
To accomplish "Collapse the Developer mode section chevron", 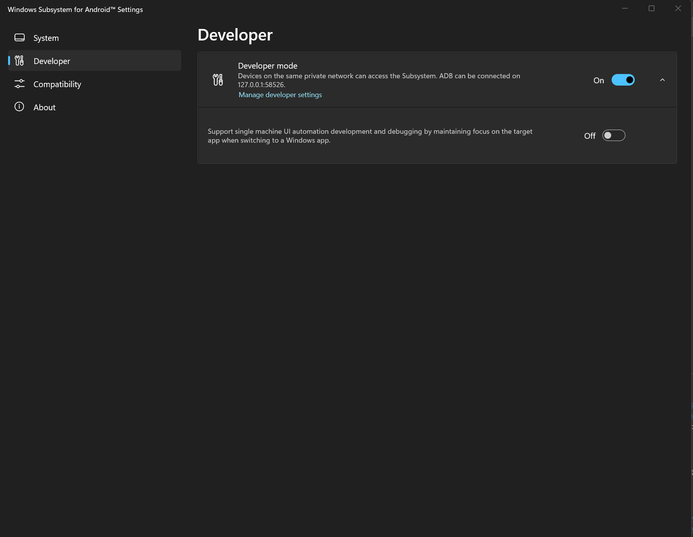I will pyautogui.click(x=662, y=80).
